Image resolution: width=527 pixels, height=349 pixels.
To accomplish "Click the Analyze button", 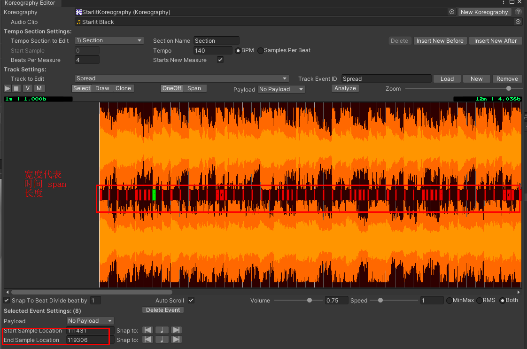I will (345, 88).
